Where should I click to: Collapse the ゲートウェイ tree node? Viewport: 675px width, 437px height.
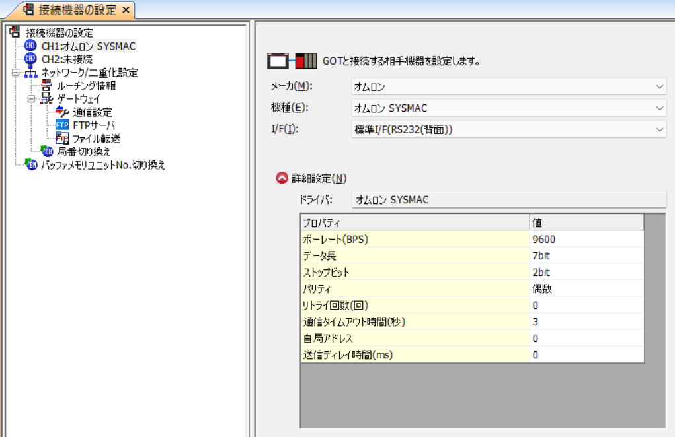(x=31, y=99)
